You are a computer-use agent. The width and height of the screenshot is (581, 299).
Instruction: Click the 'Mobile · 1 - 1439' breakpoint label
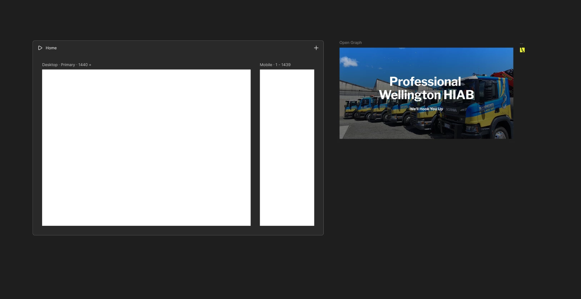pos(275,65)
